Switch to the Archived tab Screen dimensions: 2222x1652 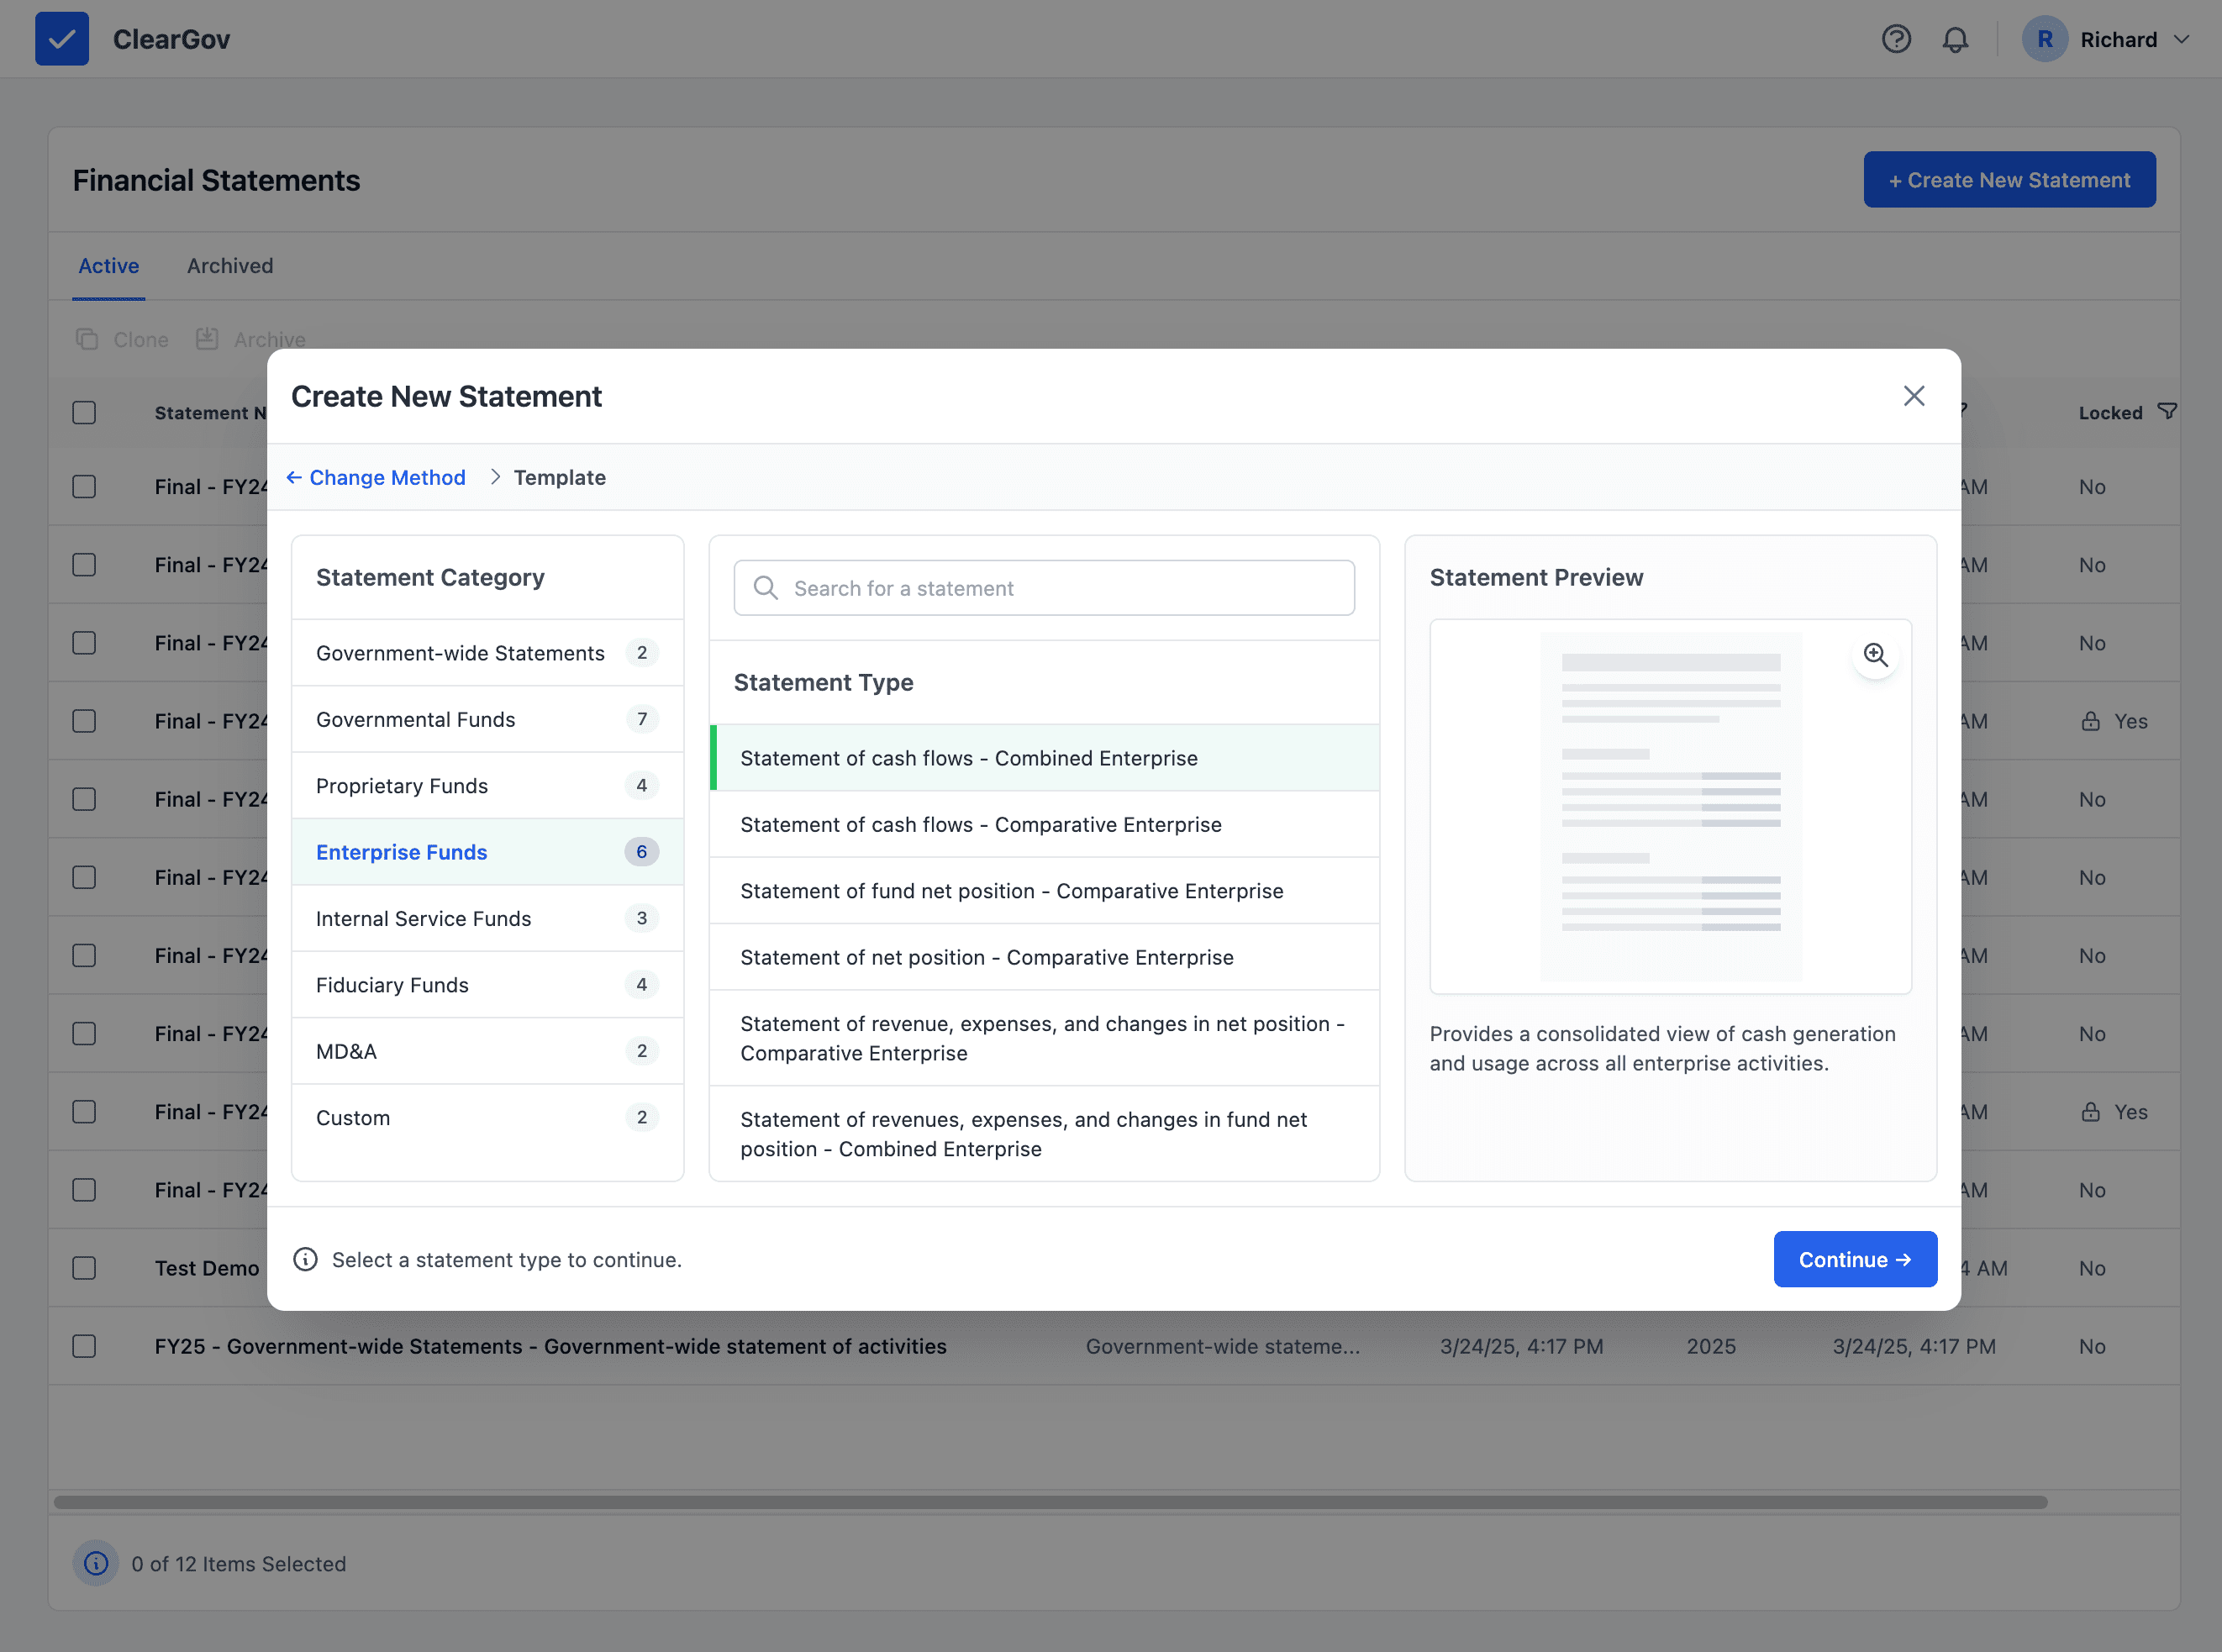[229, 266]
